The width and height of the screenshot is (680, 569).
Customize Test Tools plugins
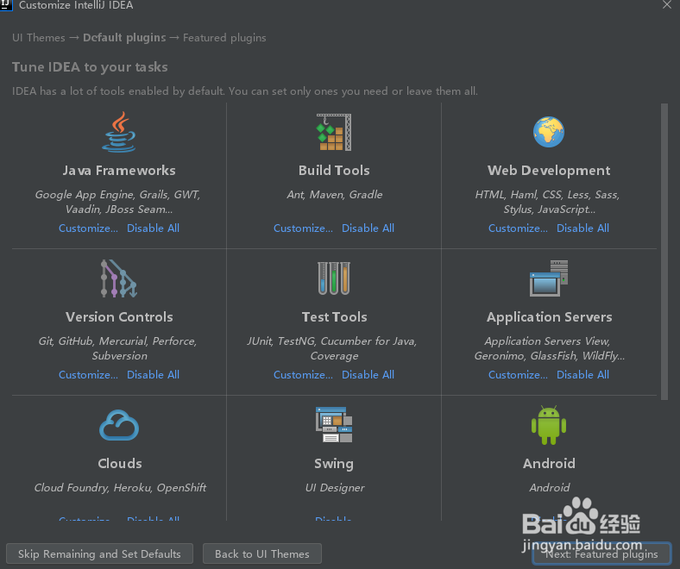click(303, 374)
